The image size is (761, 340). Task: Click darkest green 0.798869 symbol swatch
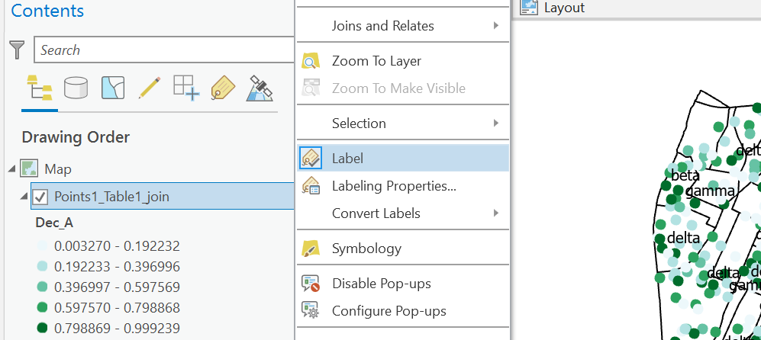click(x=42, y=328)
